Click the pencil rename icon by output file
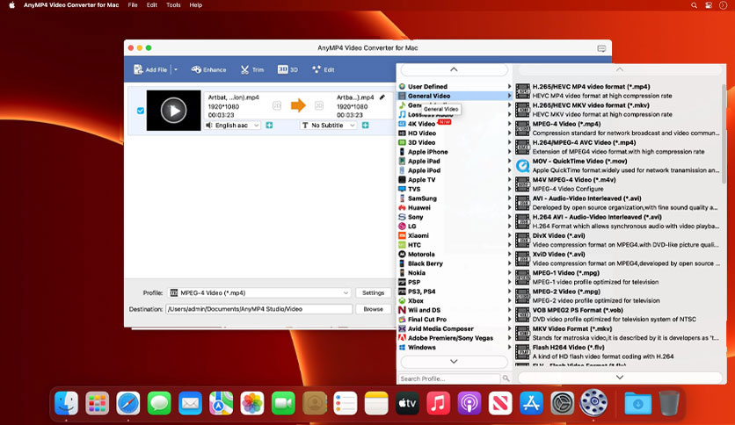 pos(382,97)
